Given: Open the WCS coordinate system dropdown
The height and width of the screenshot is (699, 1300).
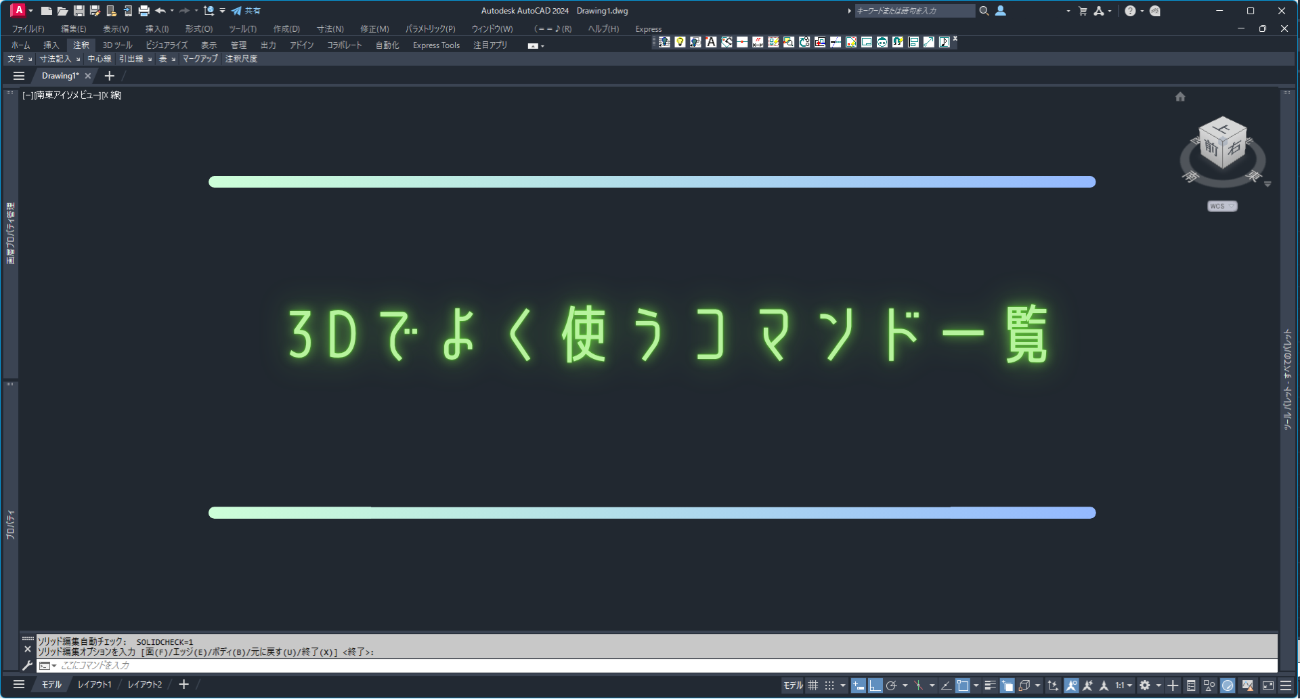Looking at the screenshot, I should point(1222,206).
